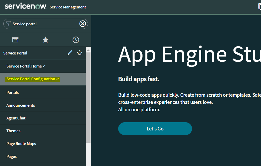Open the History clock tab
Viewport: 261px width, 166px height.
[76, 40]
